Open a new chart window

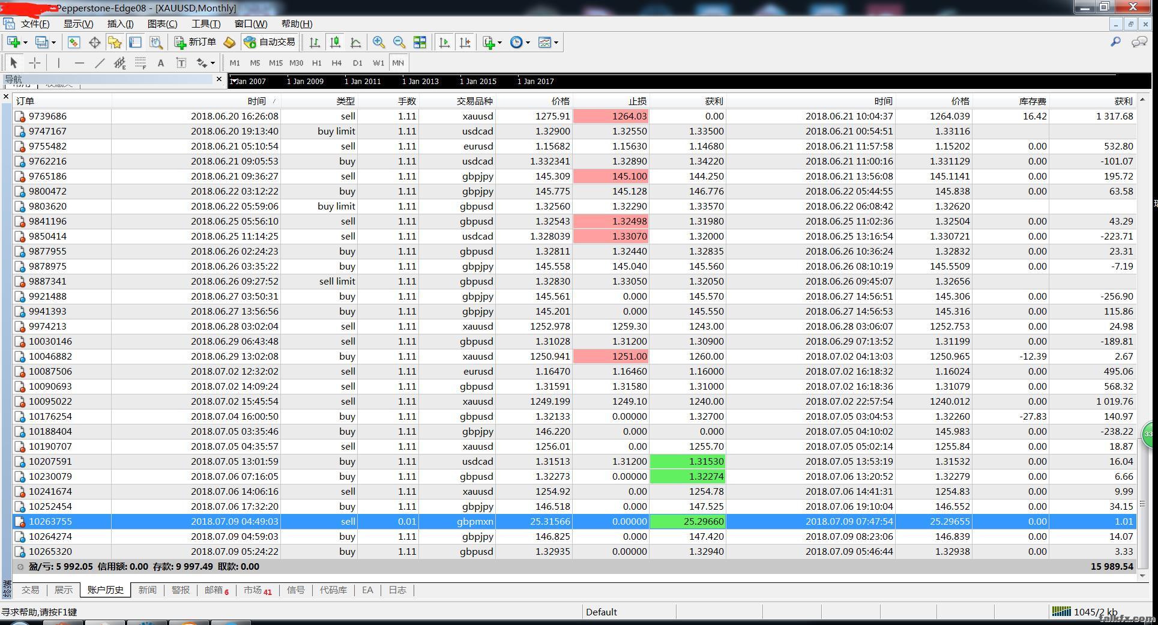tap(13, 42)
